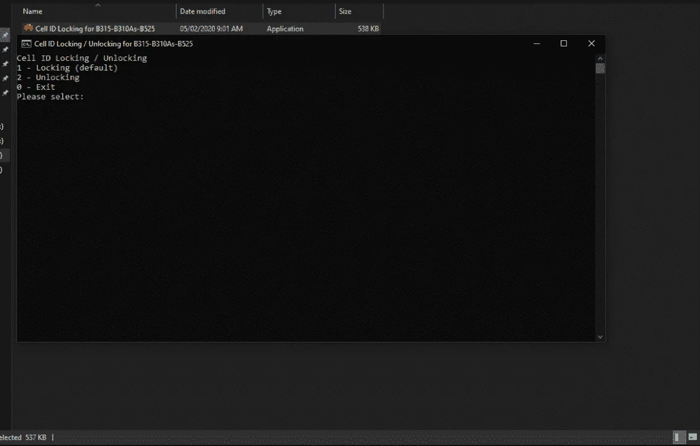Click the 537 KB status bar text

[36, 437]
